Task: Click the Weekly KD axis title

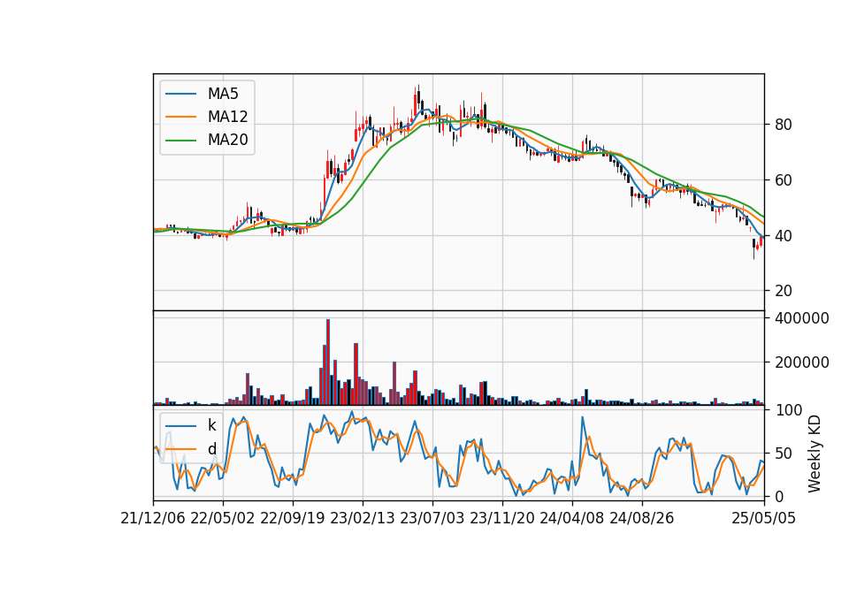Action: click(x=815, y=454)
